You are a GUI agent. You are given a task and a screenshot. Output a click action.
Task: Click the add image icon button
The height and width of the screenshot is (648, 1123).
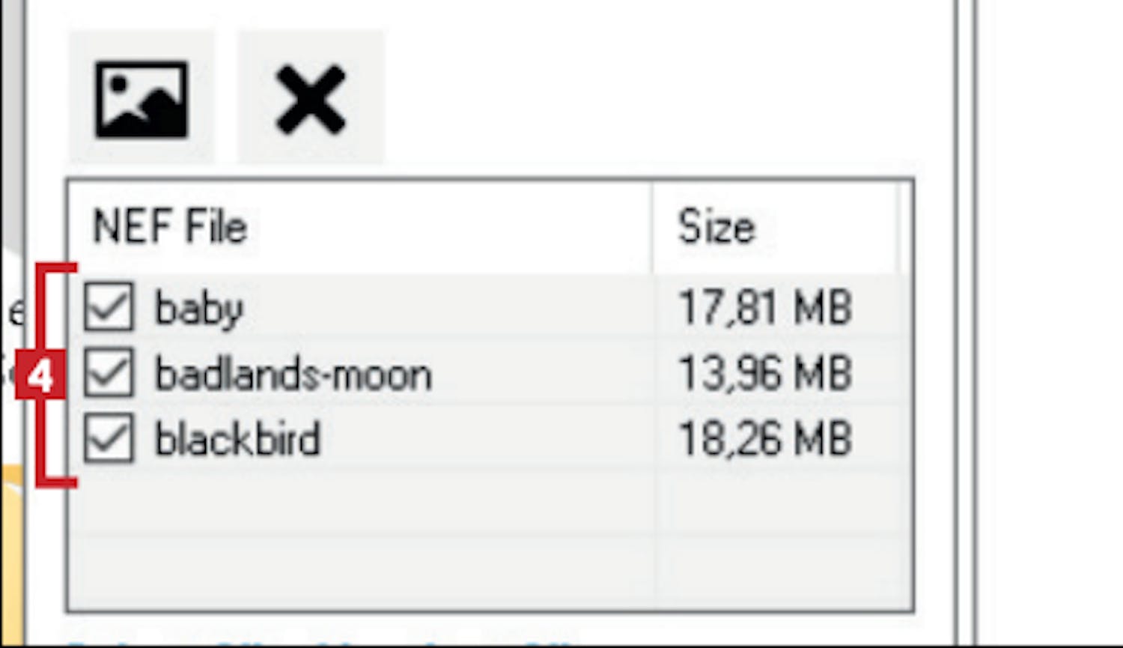pos(141,100)
